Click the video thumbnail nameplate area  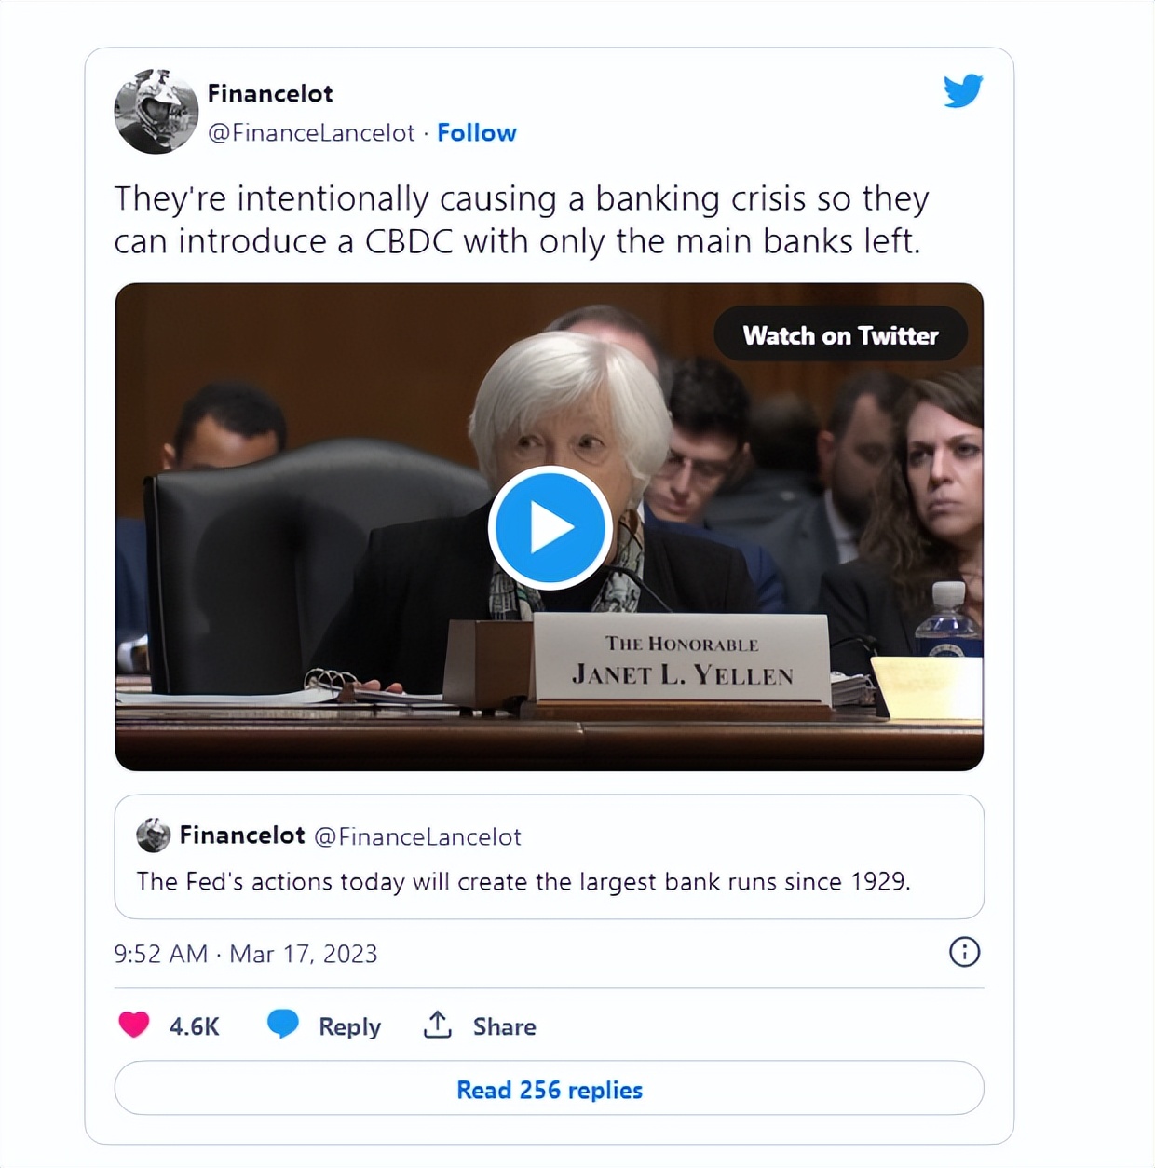coord(682,660)
